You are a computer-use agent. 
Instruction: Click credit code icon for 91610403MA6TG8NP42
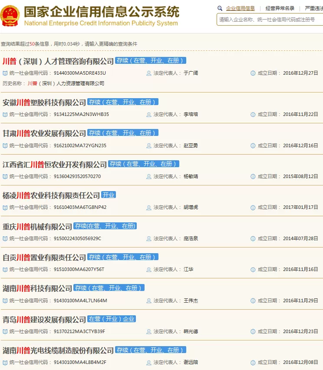(5, 208)
